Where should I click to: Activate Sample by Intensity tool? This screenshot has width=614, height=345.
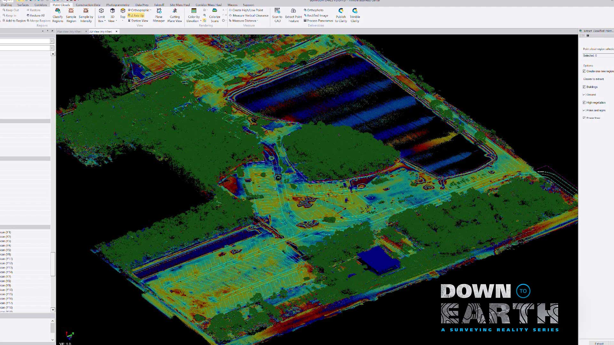tap(86, 15)
